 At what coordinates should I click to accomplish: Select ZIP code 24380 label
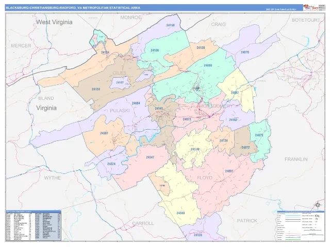point(180,213)
